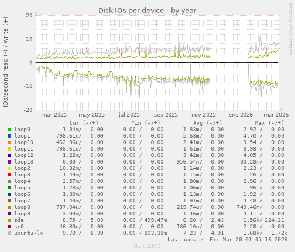This screenshot has height=252, width=295.
Task: Click the loop13 purple color swatch
Action: click(9, 162)
